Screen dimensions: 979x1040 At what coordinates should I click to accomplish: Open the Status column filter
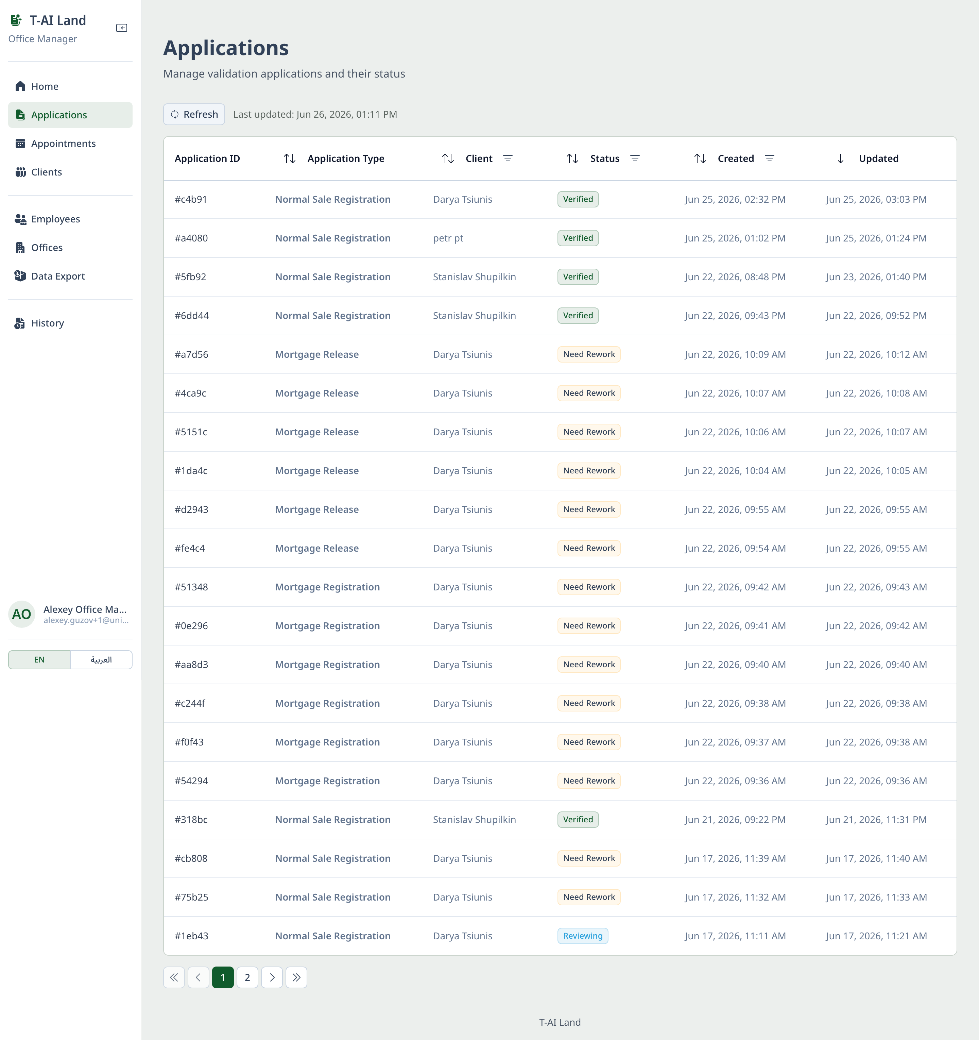(635, 158)
